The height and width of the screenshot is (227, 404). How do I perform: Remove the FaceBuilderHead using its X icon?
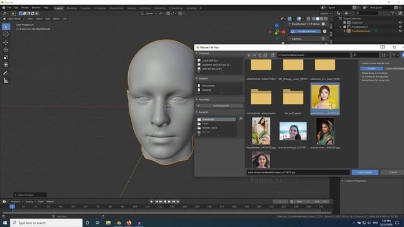point(324,32)
